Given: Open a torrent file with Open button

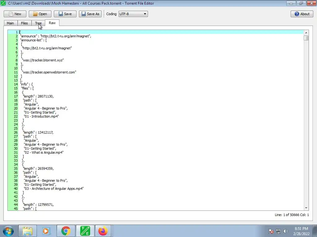Looking at the screenshot, I should pos(40,14).
